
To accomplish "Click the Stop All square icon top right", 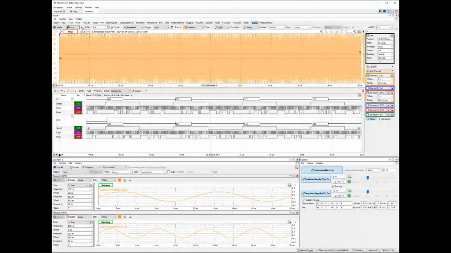I will [x=384, y=11].
